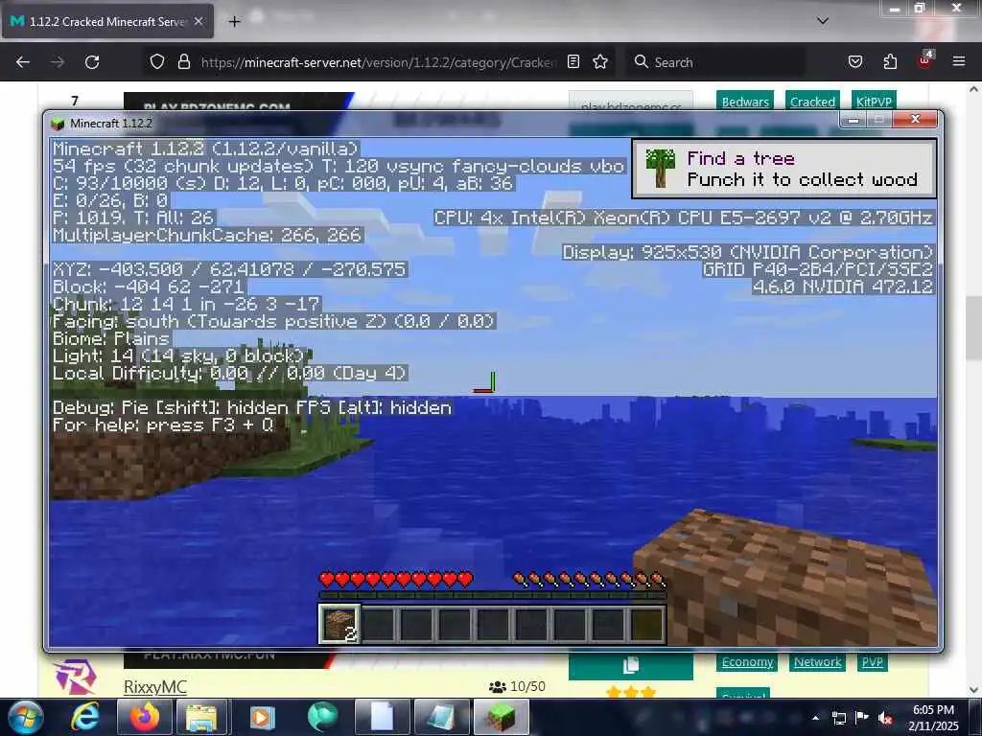Open the KitPVP tag link
This screenshot has height=736, width=982.
[873, 102]
